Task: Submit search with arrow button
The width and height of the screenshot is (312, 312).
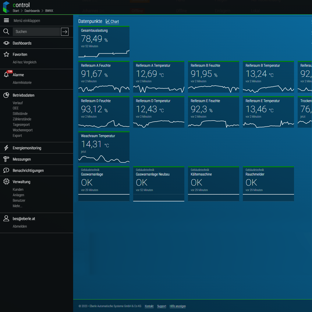Action: click(65, 32)
